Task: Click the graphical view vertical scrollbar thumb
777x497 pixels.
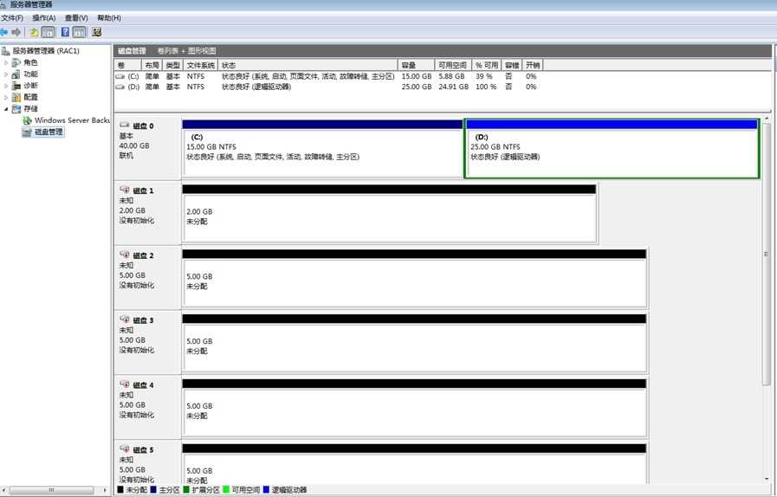Action: (x=766, y=255)
